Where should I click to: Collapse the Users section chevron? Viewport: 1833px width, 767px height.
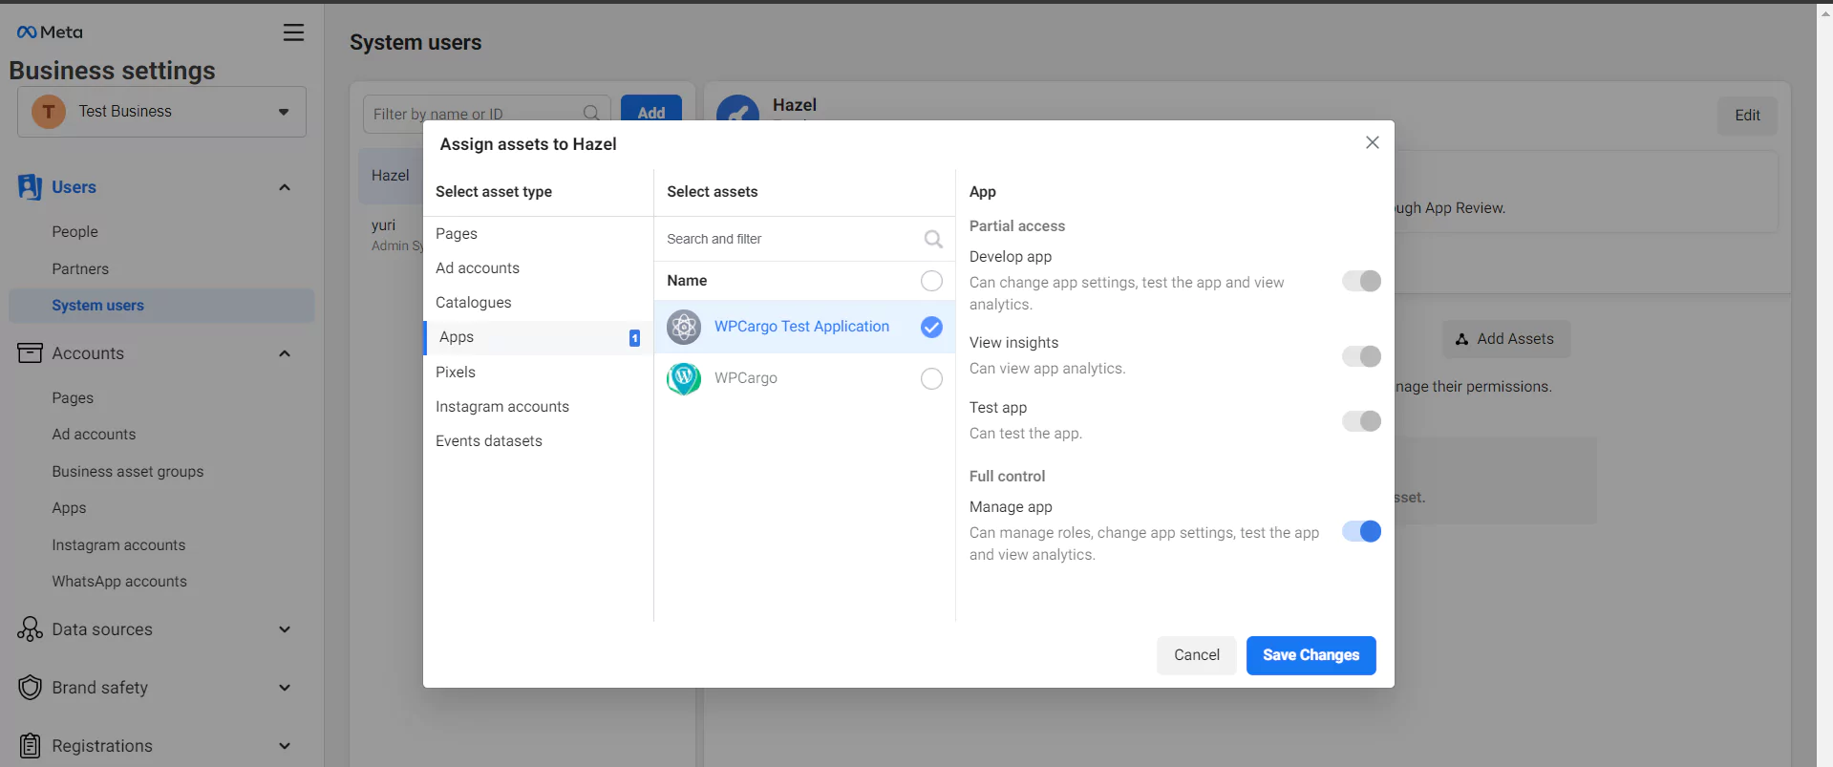[x=284, y=187]
